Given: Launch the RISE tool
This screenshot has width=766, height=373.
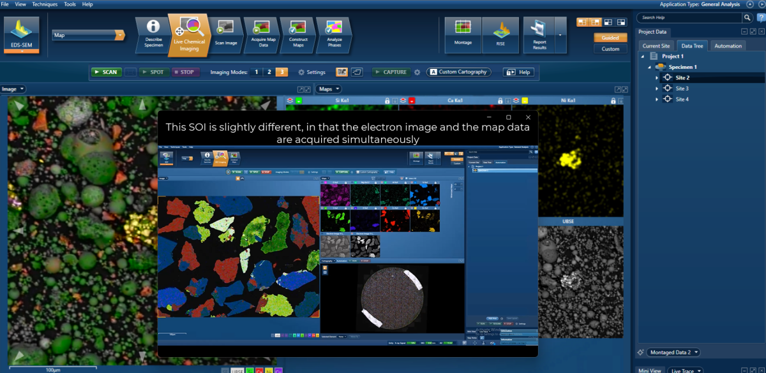Looking at the screenshot, I should click(500, 33).
